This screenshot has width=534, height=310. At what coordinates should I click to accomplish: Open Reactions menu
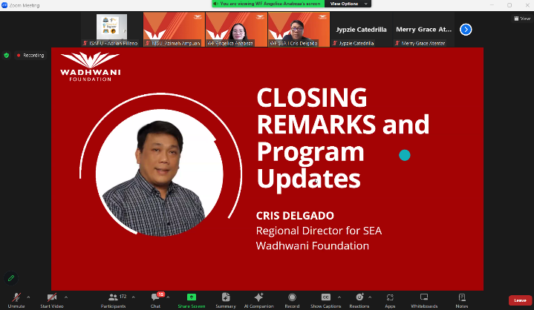[x=359, y=300]
